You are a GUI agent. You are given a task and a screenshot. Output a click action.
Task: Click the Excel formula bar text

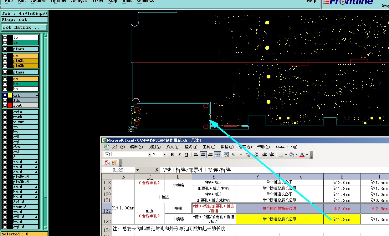tap(197, 170)
